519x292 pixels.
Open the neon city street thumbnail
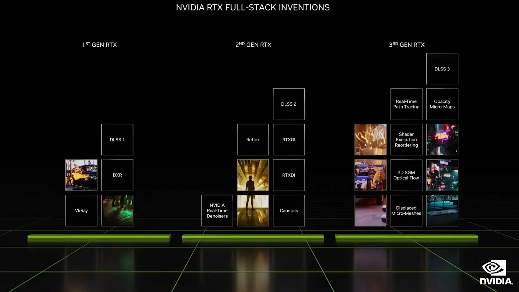click(442, 175)
